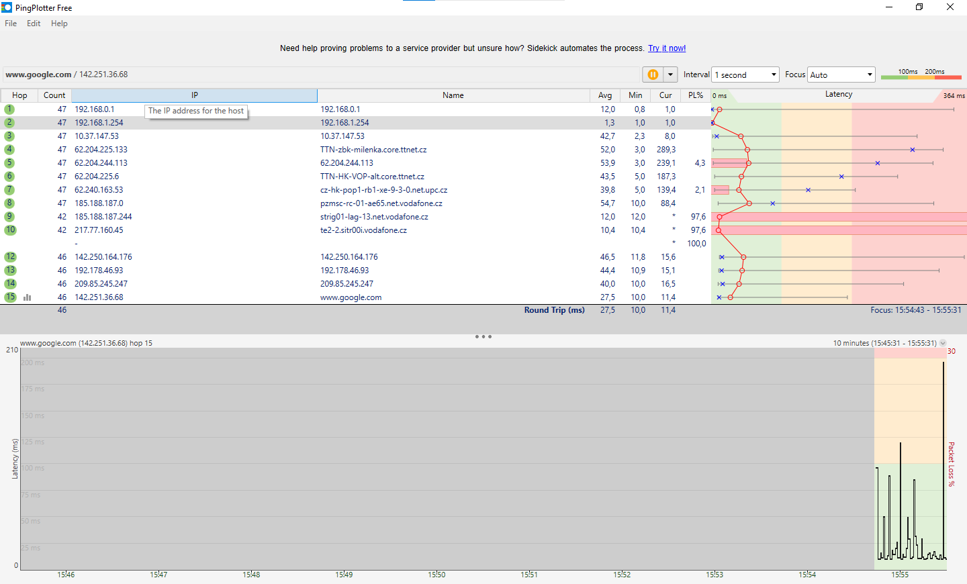Image resolution: width=967 pixels, height=584 pixels.
Task: Click the graph title 'www.google.com (142.251.36.68) hop 15'
Action: 86,343
